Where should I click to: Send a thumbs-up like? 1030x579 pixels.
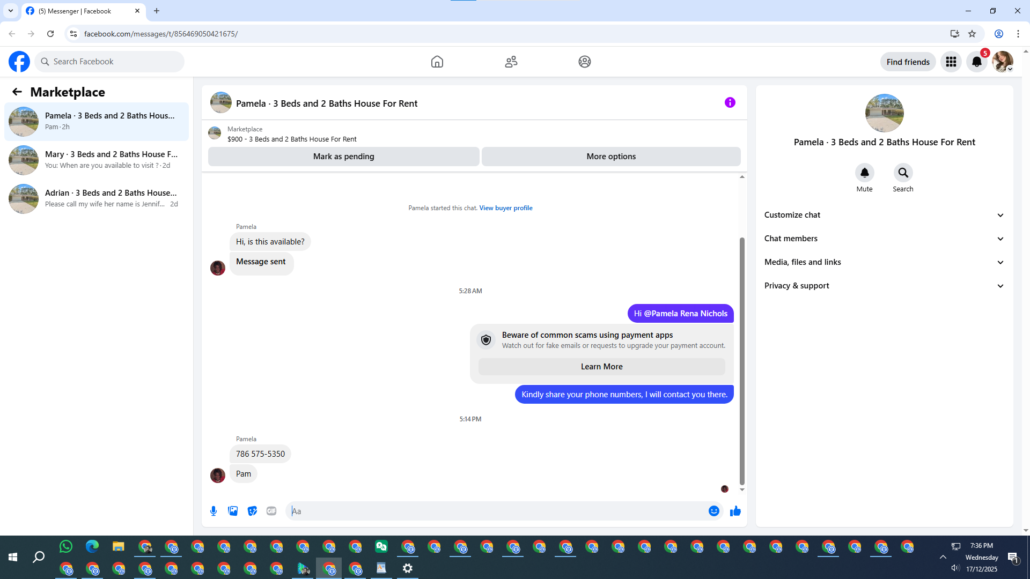(x=735, y=511)
